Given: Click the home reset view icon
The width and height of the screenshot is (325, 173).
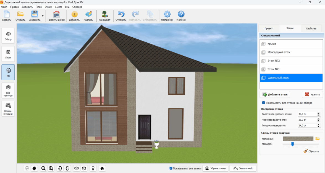Looking at the screenshot, I should [x=102, y=168].
